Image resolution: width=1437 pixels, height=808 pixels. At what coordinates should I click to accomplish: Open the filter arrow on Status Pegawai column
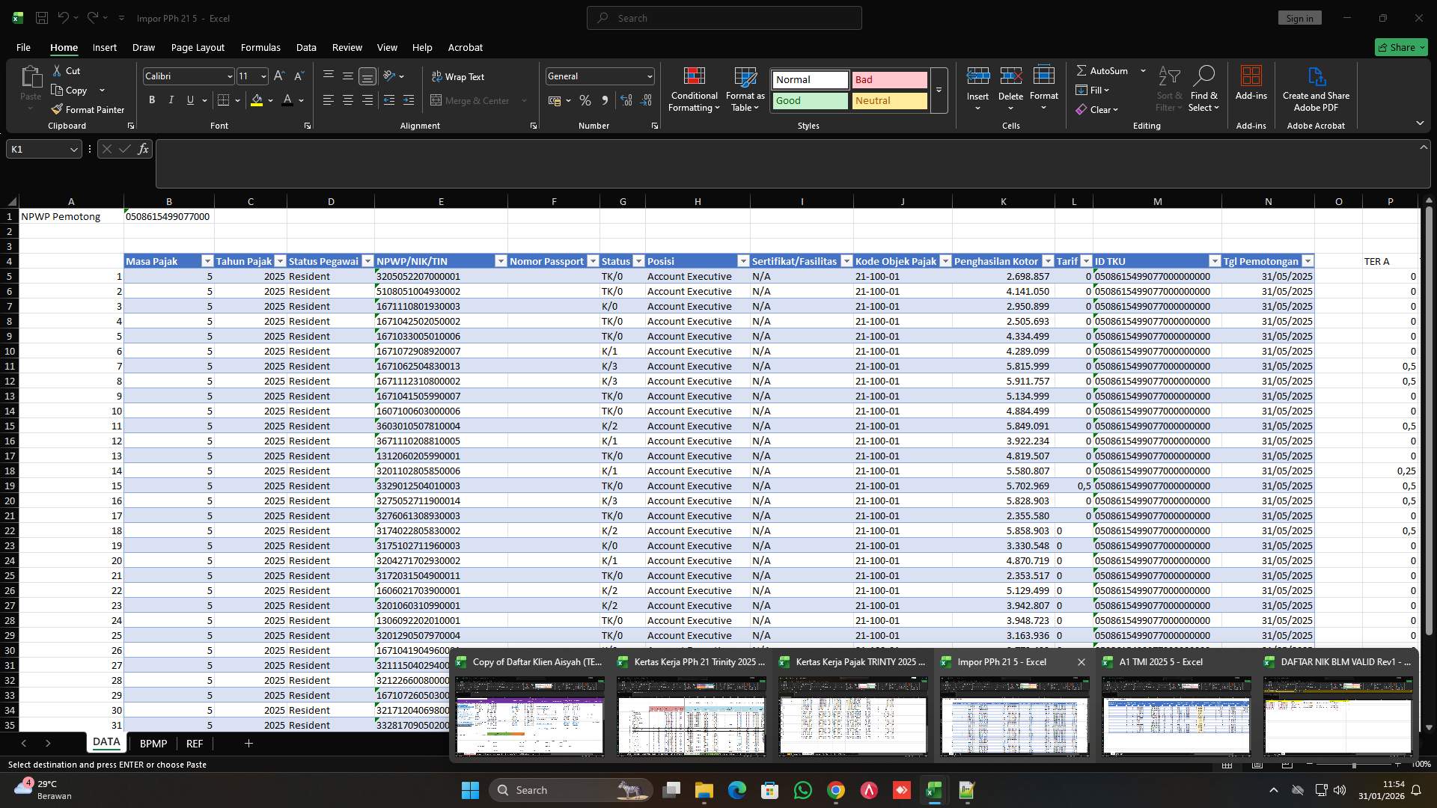367,260
